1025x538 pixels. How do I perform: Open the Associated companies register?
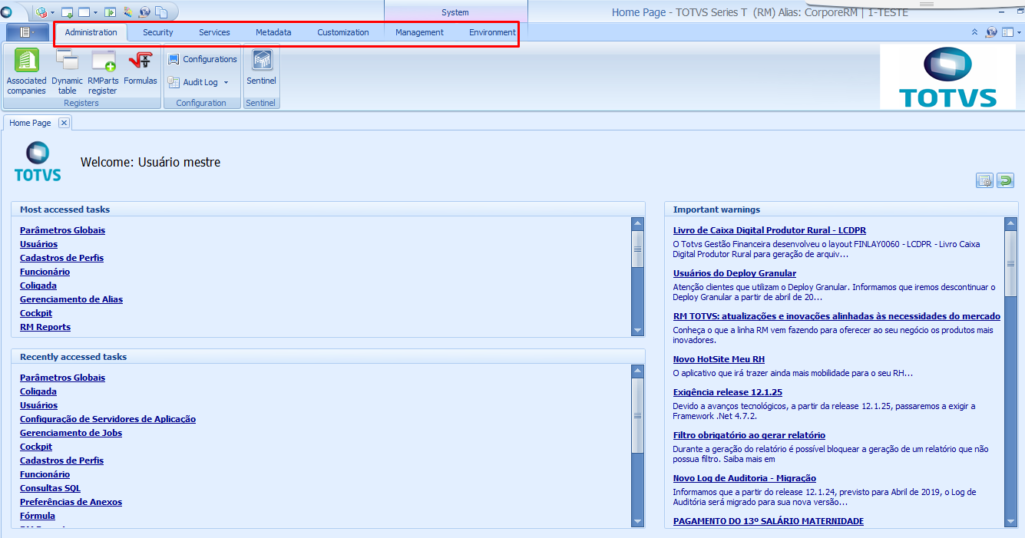point(27,71)
